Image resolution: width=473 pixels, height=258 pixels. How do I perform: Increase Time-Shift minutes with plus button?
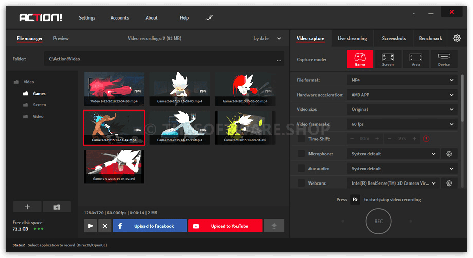tap(377, 139)
